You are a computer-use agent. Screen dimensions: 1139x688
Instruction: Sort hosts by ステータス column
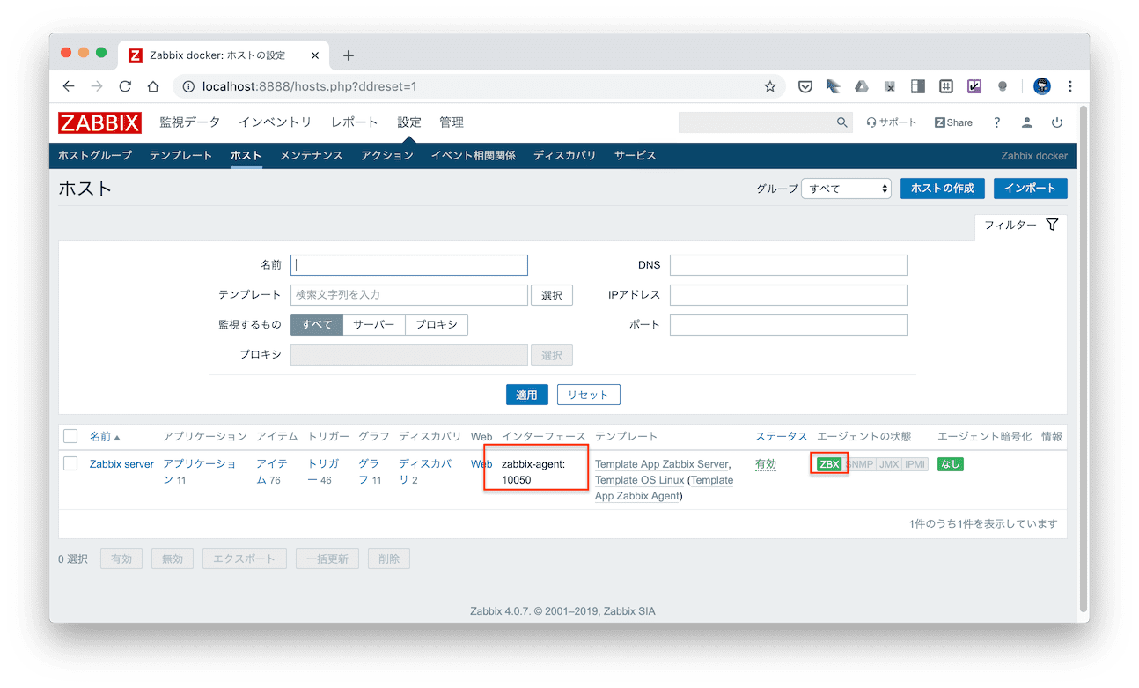coord(782,437)
